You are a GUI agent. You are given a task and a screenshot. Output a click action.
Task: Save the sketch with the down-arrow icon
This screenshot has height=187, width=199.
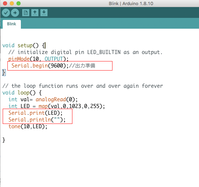[x=44, y=12]
